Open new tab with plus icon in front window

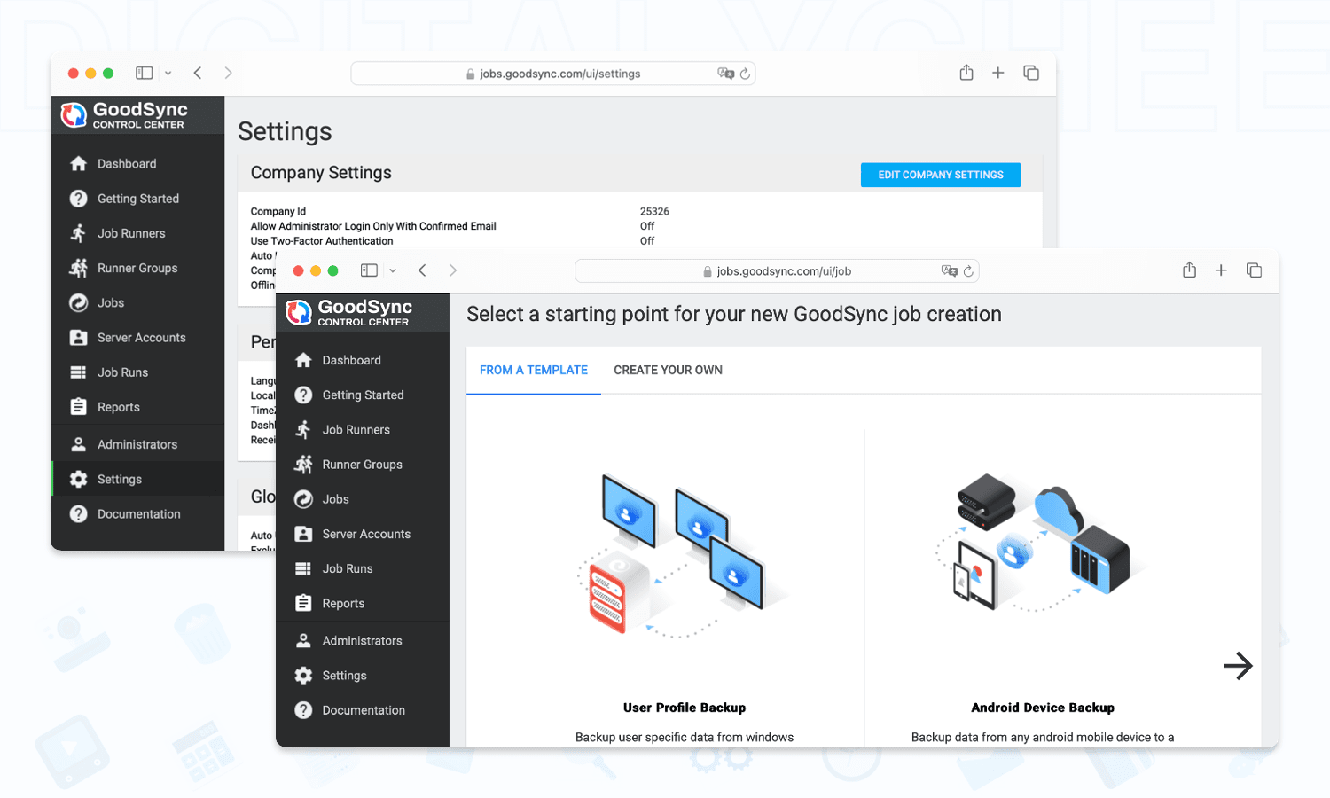(1221, 270)
